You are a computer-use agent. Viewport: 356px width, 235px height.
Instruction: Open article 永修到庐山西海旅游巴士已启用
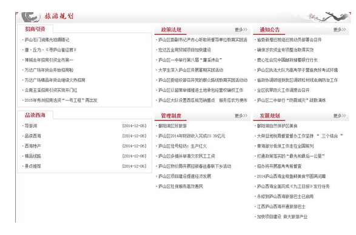(x=285, y=197)
